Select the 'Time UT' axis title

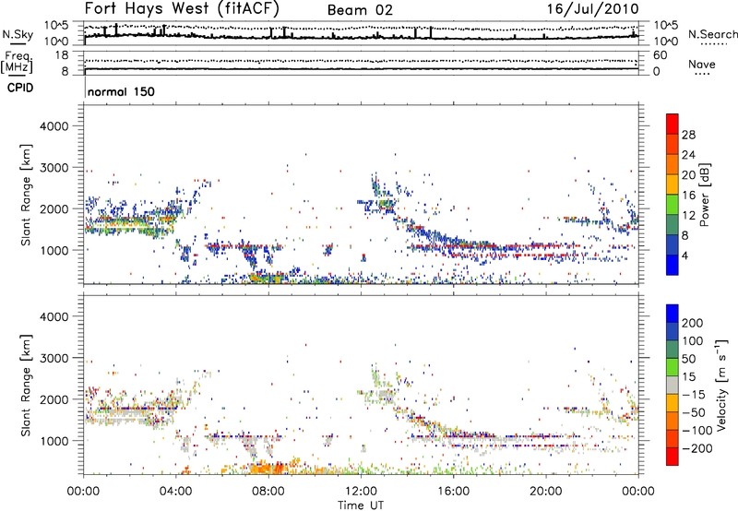(x=361, y=505)
